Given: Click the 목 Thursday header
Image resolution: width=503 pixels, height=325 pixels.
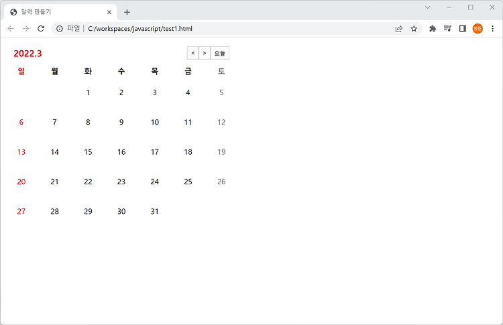Looking at the screenshot, I should 155,71.
